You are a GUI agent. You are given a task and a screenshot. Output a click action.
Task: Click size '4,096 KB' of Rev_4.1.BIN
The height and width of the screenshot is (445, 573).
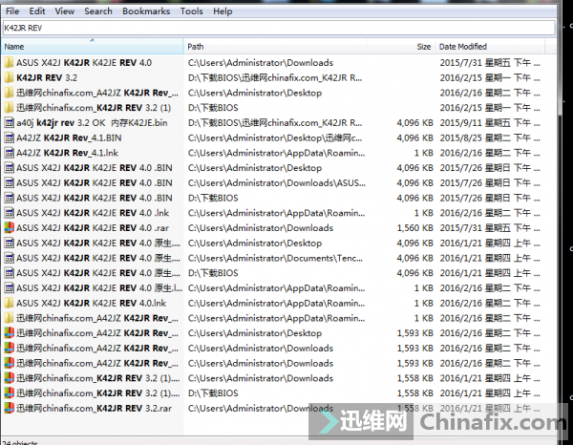click(x=414, y=138)
